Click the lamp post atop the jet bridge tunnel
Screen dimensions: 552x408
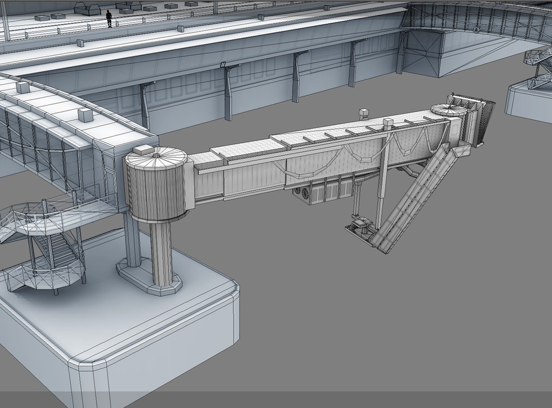tap(363, 115)
